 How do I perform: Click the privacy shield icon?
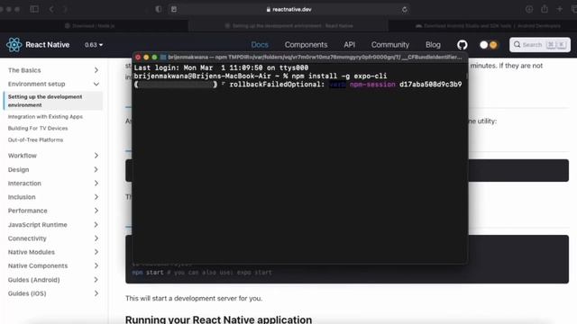159,9
